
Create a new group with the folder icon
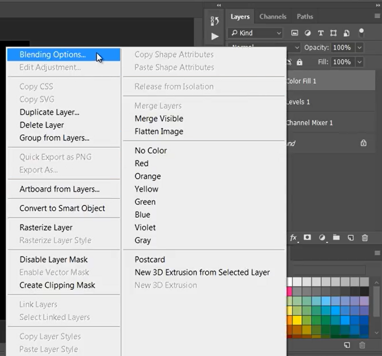click(336, 237)
